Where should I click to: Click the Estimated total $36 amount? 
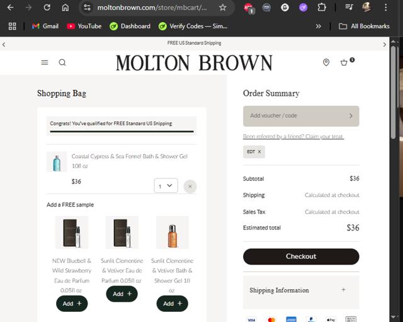353,227
